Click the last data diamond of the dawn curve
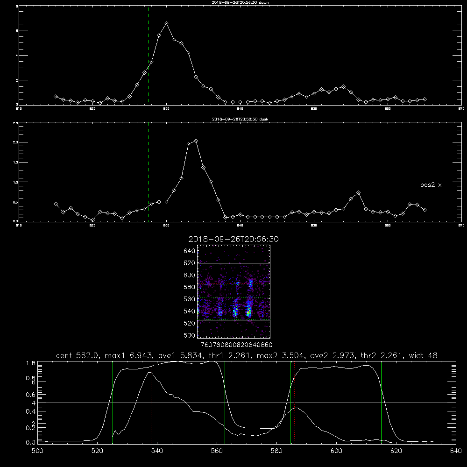 (425, 99)
